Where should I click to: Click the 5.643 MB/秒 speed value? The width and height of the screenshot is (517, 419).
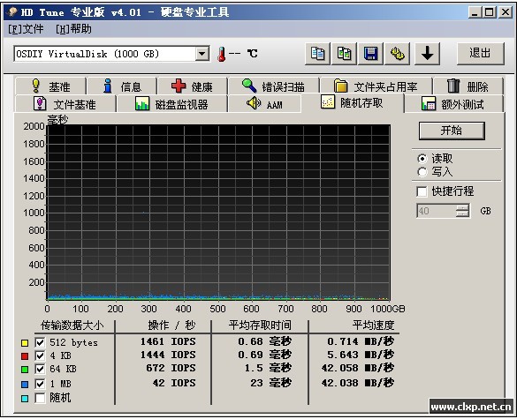361,355
